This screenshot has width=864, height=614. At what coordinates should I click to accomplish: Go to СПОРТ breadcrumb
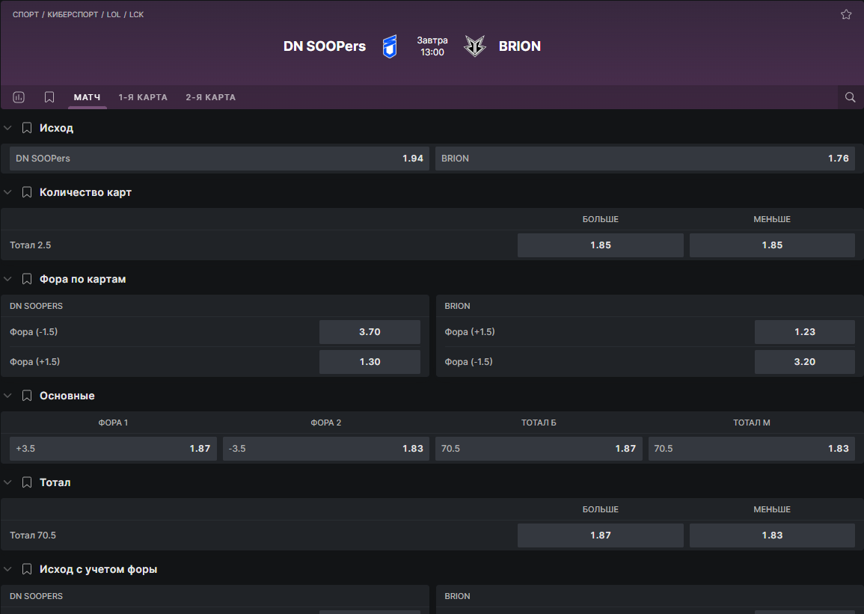25,14
